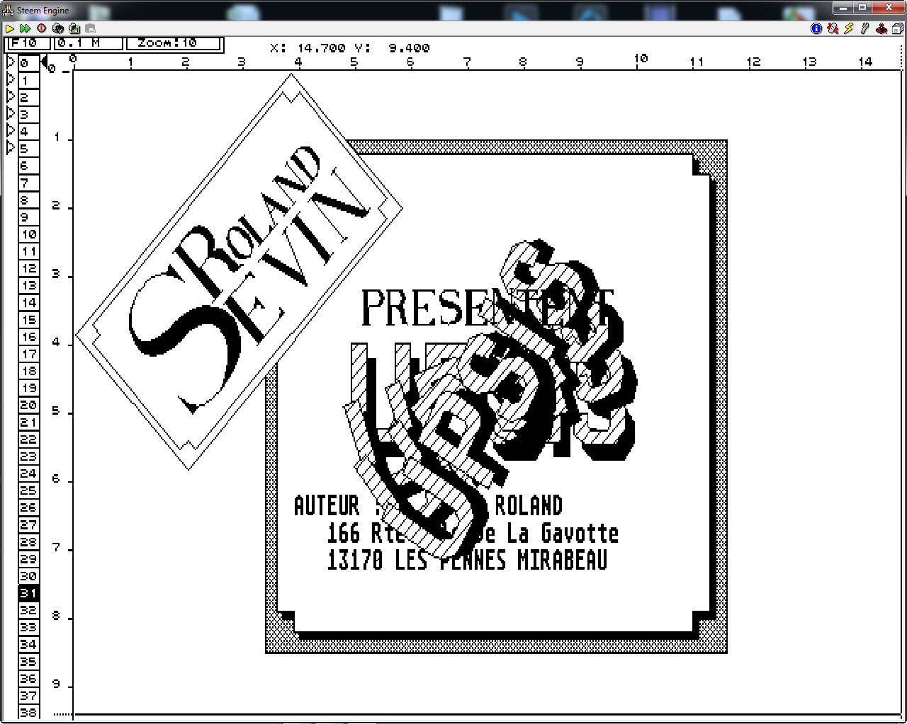Viewport: 907px width, 724px height.
Task: Open the blue general info icon
Action: tap(816, 28)
